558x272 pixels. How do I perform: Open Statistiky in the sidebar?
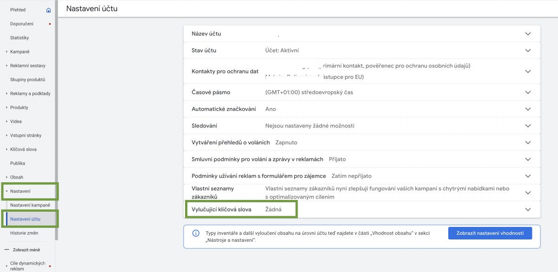tap(20, 38)
